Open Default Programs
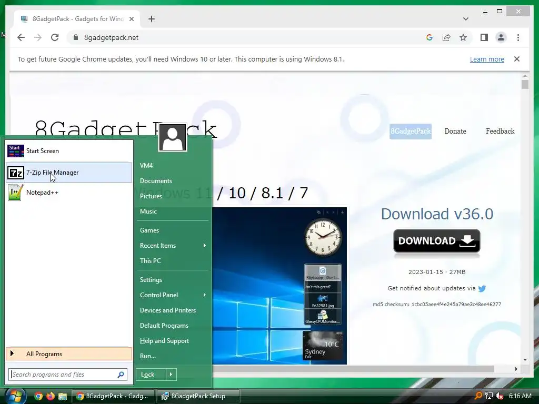Viewport: 539px width, 404px height. (164, 326)
